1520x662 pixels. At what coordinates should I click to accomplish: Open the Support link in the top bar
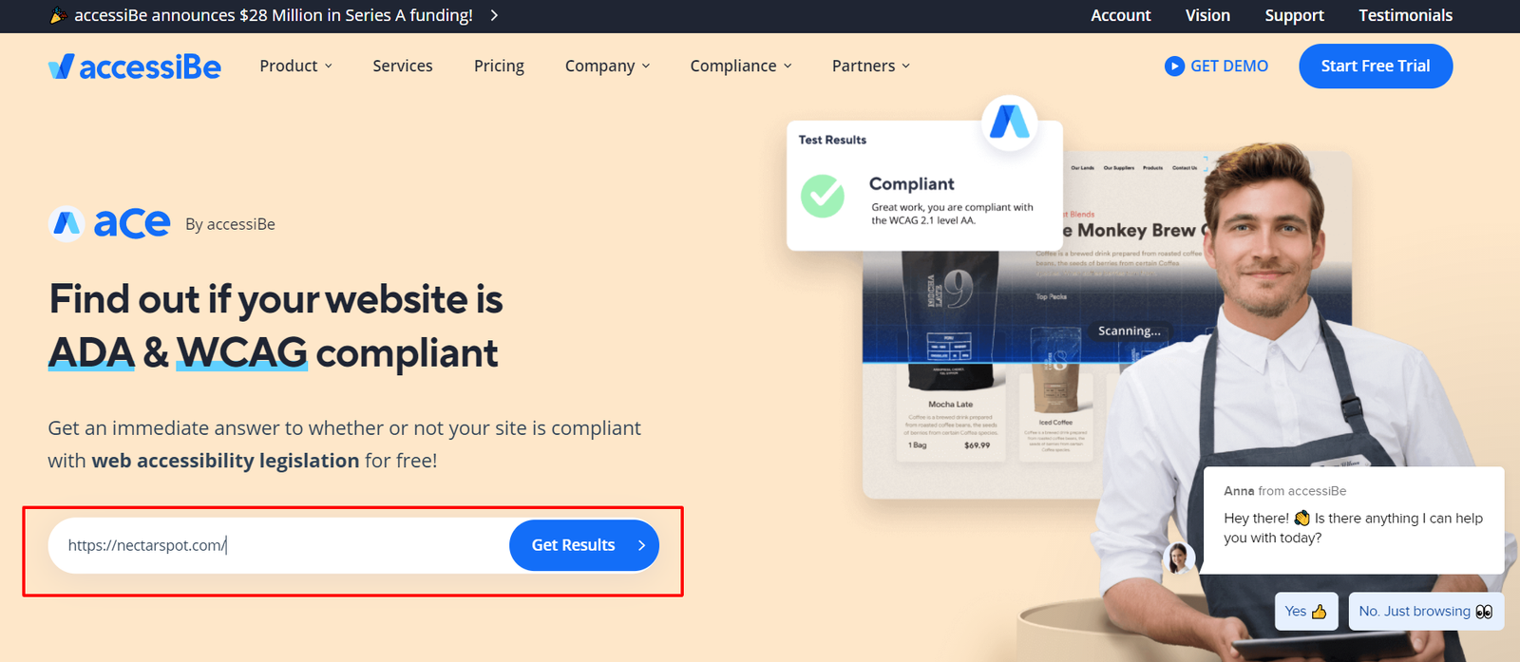pos(1294,15)
